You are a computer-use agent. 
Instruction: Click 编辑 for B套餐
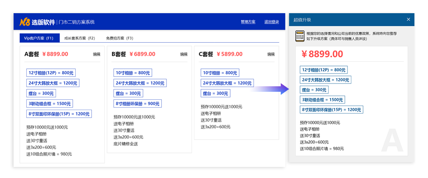(184, 54)
